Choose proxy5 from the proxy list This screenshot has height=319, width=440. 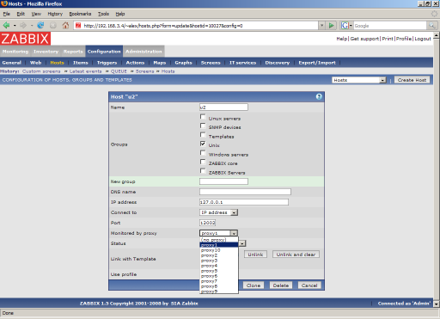tap(219, 271)
